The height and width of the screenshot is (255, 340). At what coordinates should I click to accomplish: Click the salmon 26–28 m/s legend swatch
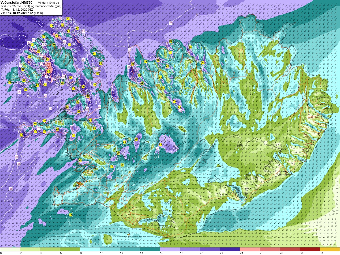click(270, 249)
